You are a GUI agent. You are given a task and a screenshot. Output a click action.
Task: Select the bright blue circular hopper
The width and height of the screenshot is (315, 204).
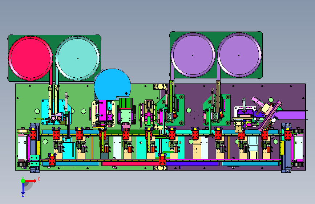tap(113, 84)
